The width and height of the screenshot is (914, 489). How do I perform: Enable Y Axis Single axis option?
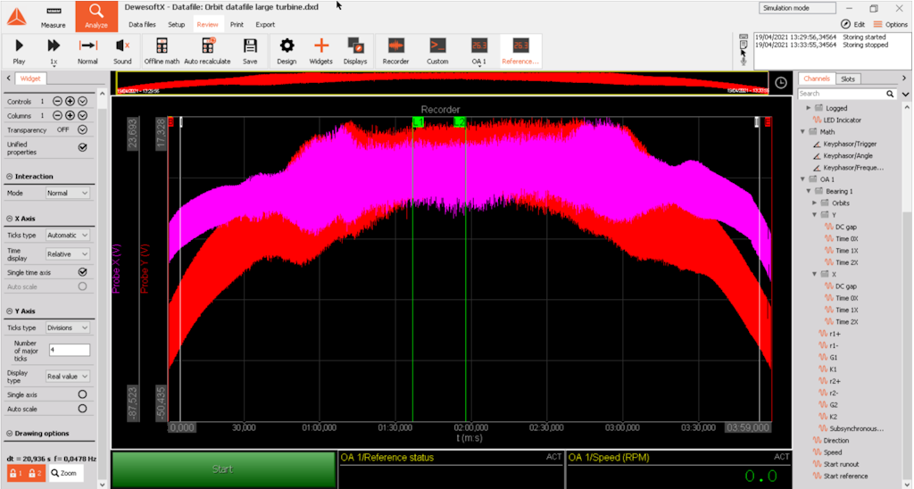[82, 394]
